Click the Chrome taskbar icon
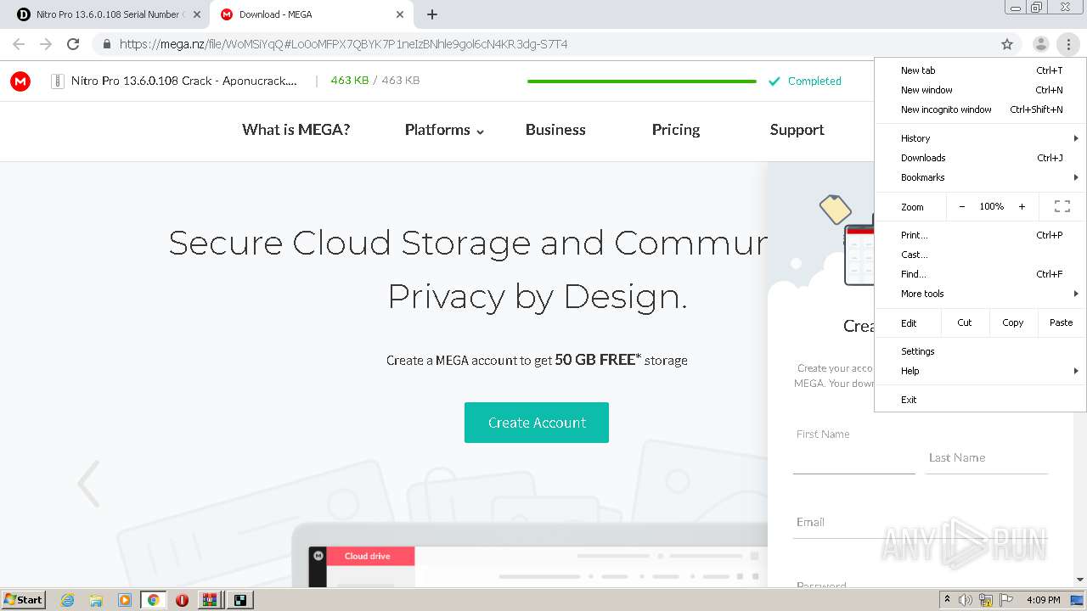The height and width of the screenshot is (611, 1087). pyautogui.click(x=153, y=600)
